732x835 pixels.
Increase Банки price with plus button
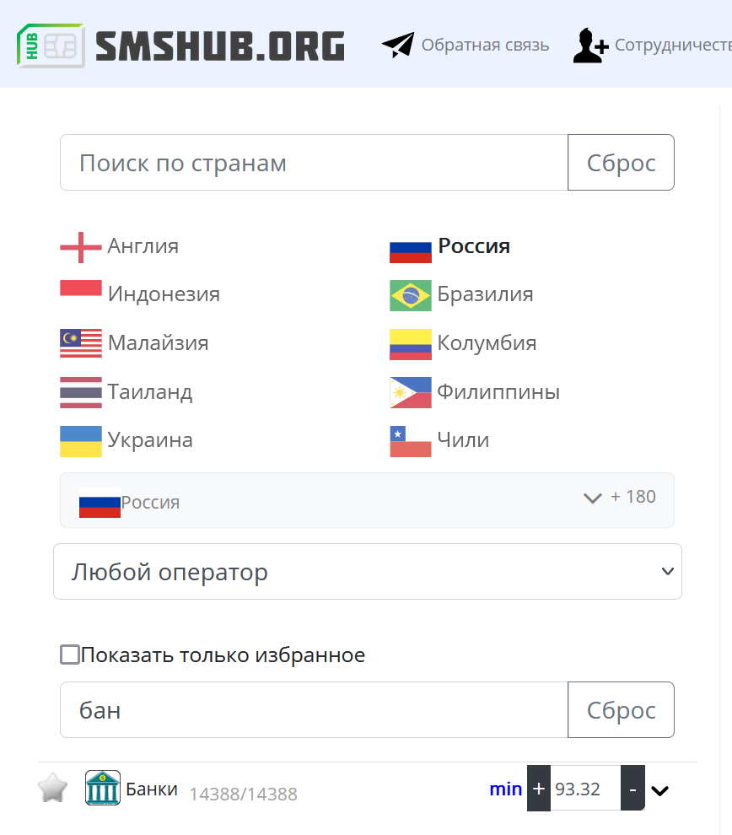click(x=539, y=788)
